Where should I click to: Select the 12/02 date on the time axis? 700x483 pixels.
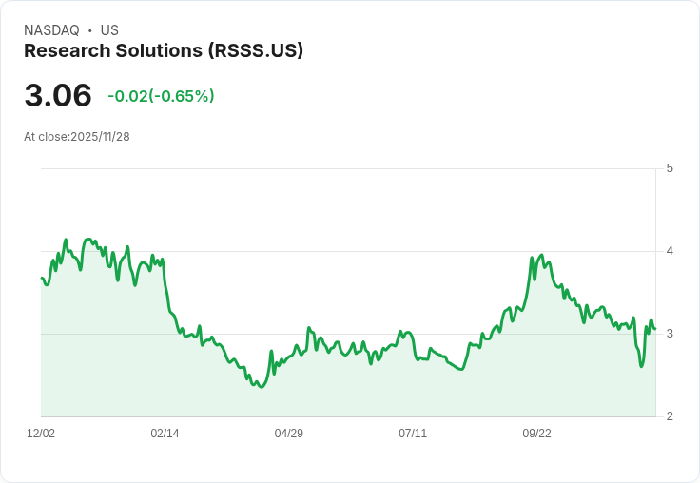click(41, 434)
